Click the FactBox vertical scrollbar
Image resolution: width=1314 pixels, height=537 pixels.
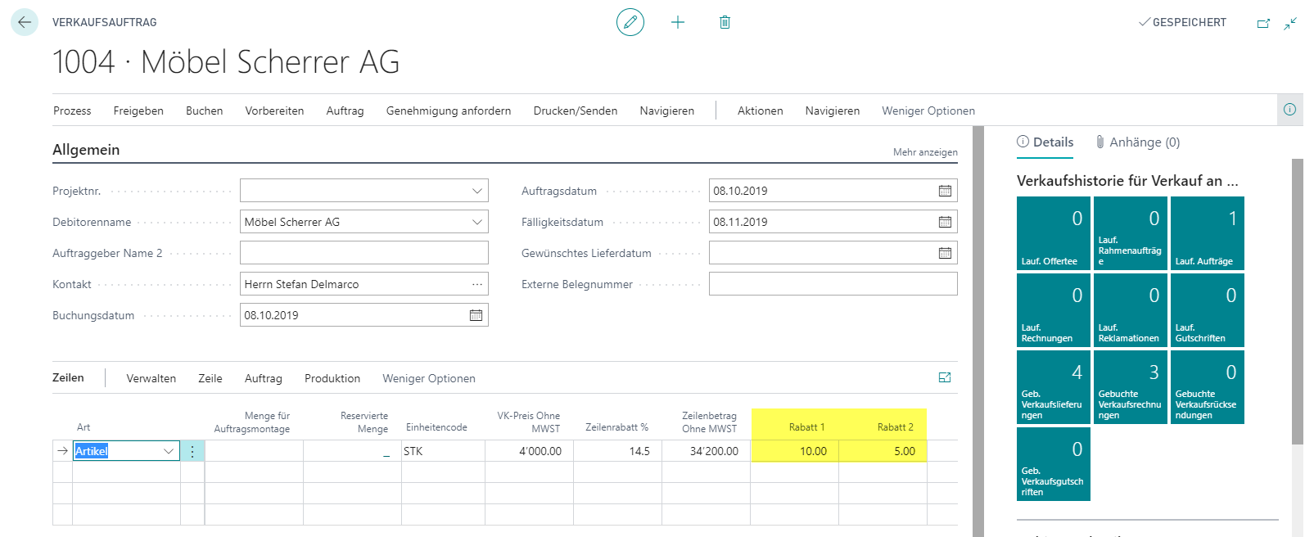[x=1297, y=301]
